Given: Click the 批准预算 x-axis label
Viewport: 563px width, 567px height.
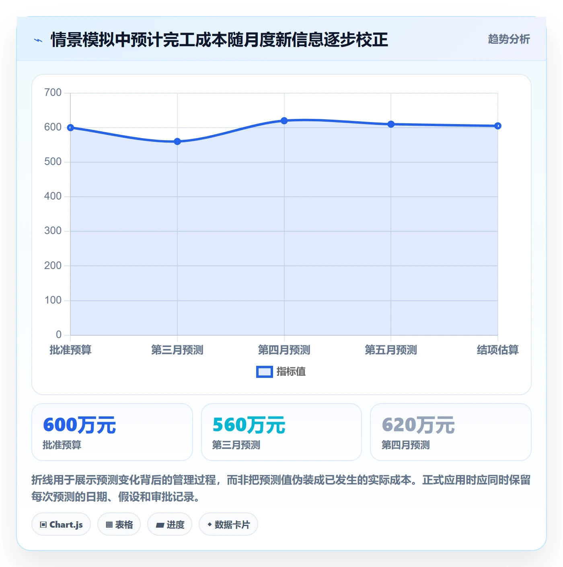Looking at the screenshot, I should pos(70,350).
